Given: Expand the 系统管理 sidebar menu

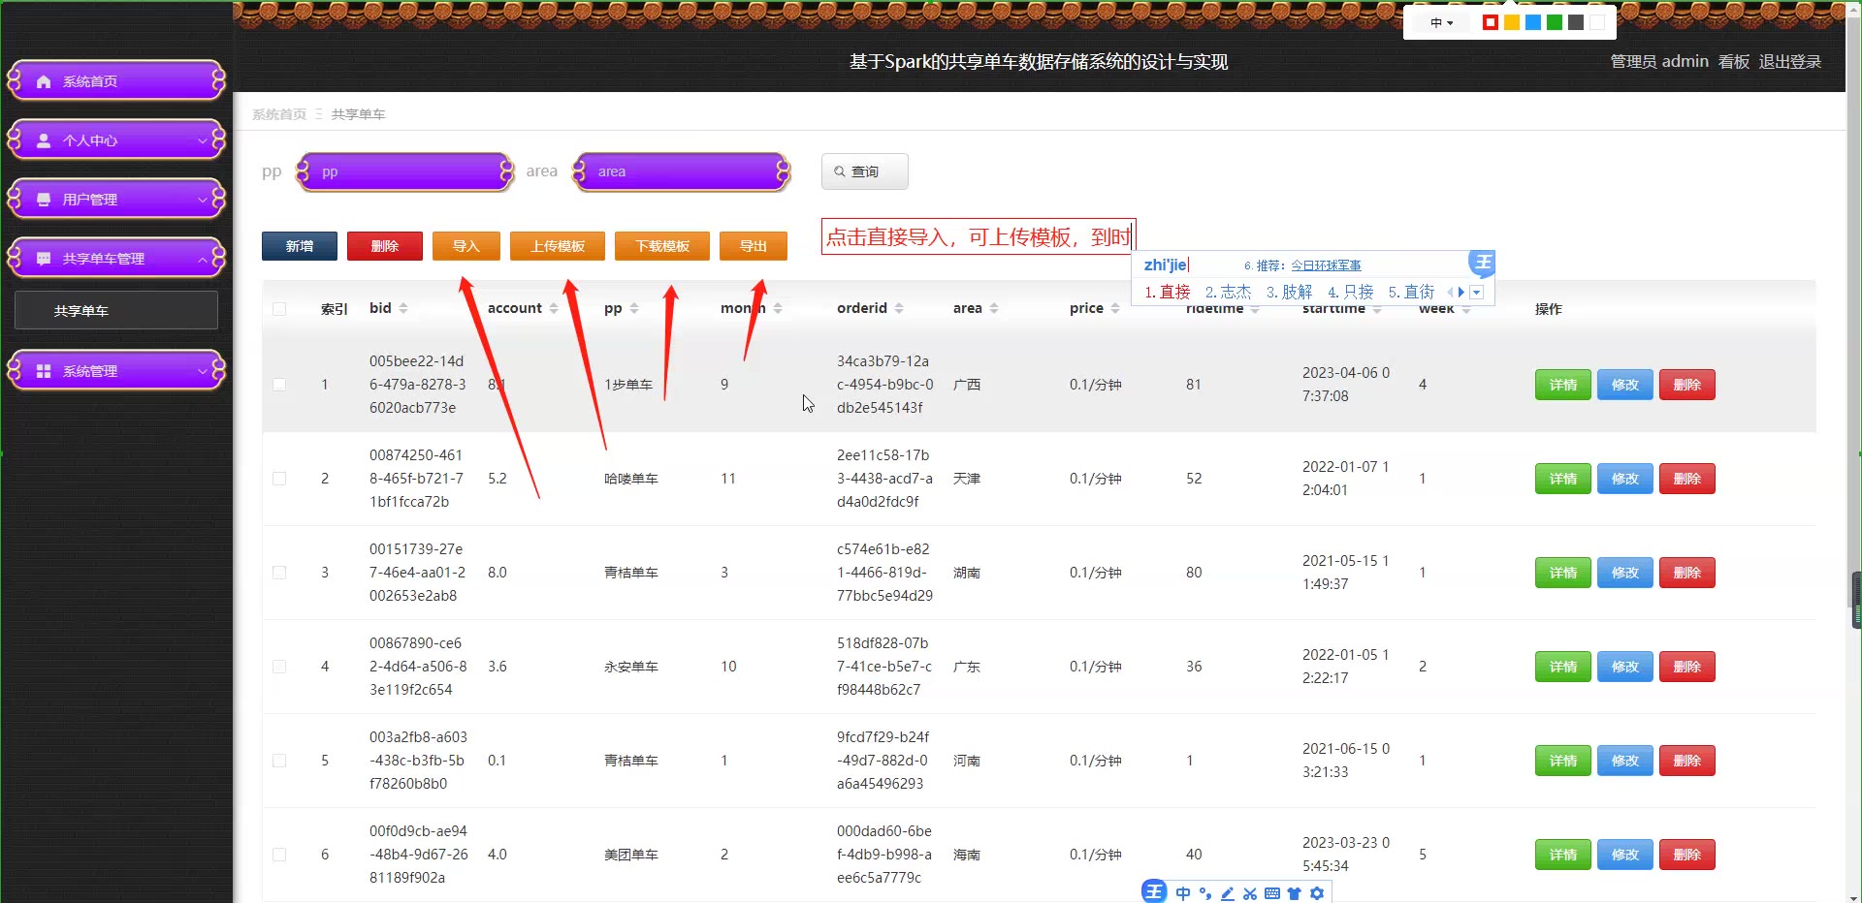Looking at the screenshot, I should point(116,371).
